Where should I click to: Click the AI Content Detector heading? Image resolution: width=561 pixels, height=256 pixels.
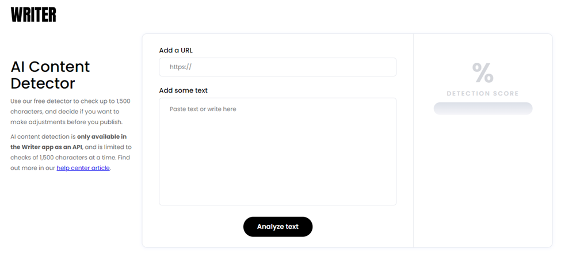[x=50, y=75]
